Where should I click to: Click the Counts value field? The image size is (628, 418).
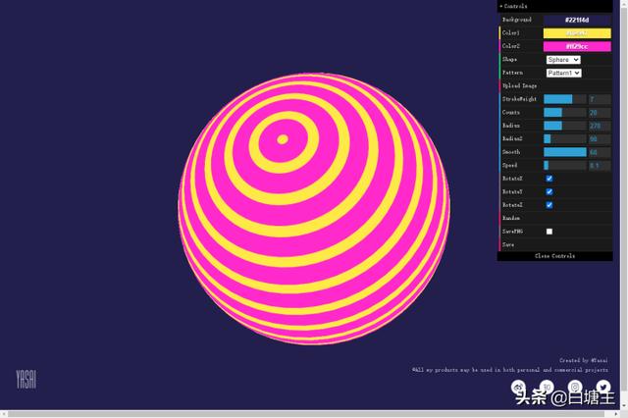600,113
